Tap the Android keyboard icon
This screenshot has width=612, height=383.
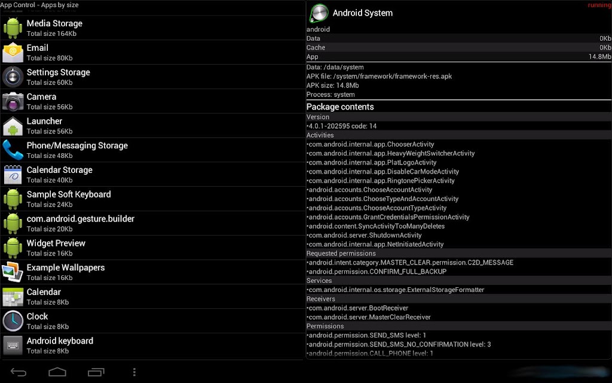13,345
